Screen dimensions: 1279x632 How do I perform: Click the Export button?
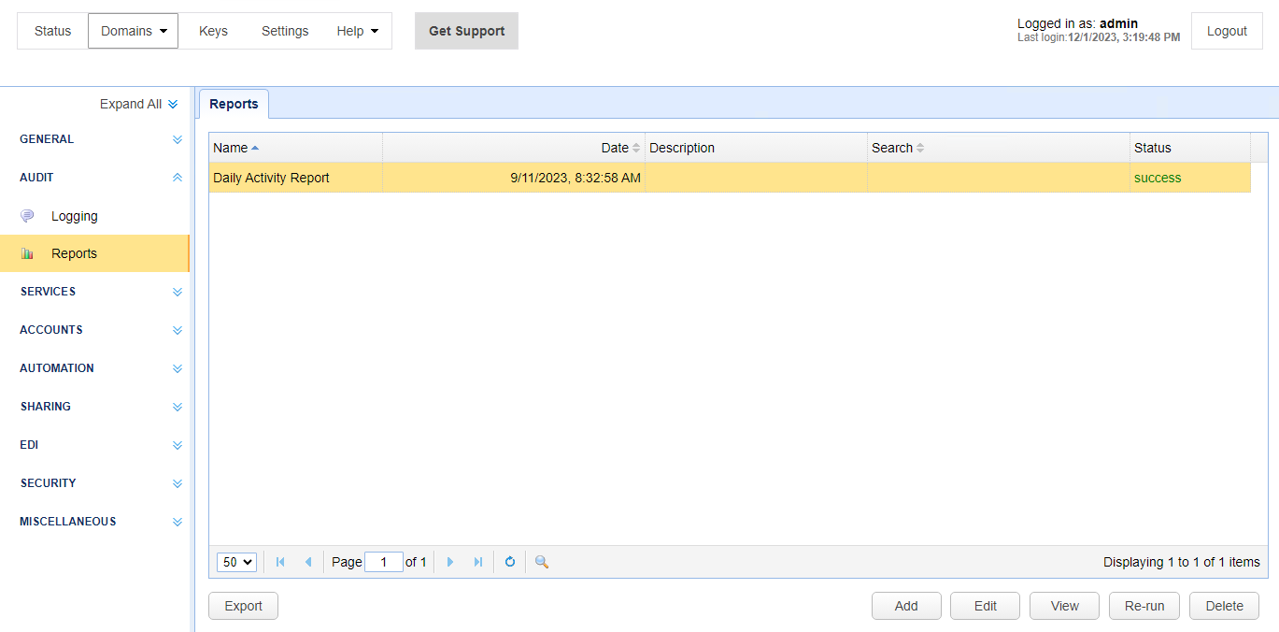(x=243, y=606)
